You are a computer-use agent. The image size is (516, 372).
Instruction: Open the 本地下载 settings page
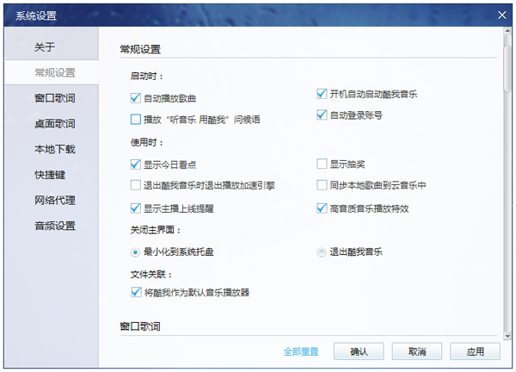click(55, 149)
